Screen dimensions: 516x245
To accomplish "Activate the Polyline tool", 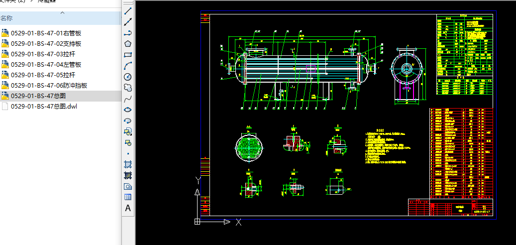I will click(128, 32).
